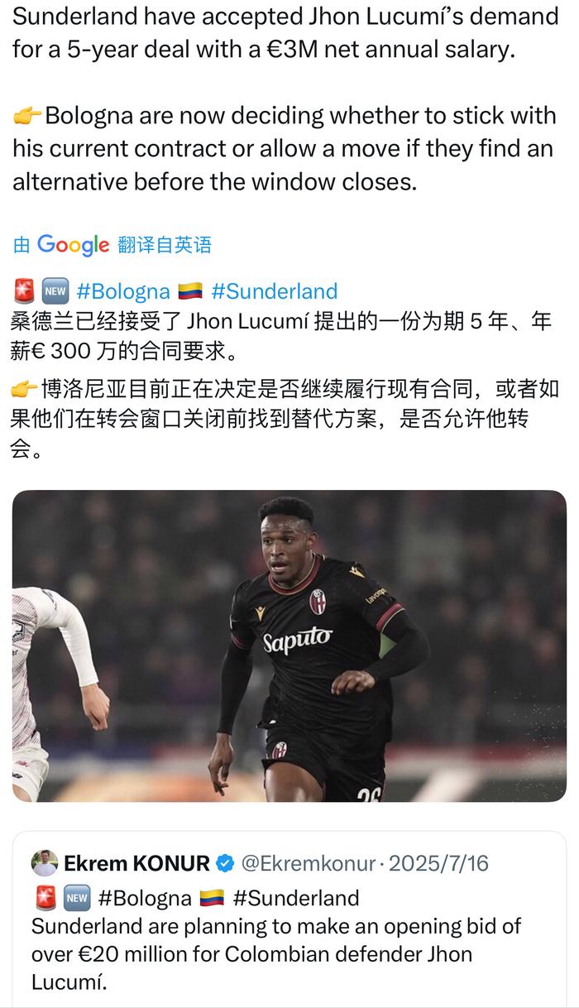The image size is (579, 1008).
Task: Tap the verified badge beside Ekrem KONUR
Action: (224, 864)
